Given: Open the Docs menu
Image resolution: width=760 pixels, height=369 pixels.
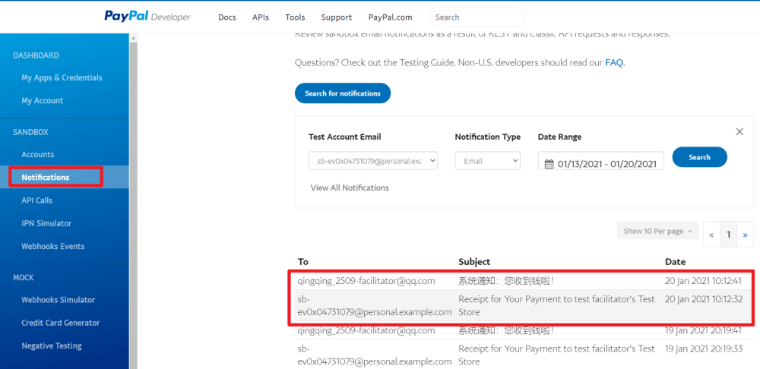Looking at the screenshot, I should 226,17.
